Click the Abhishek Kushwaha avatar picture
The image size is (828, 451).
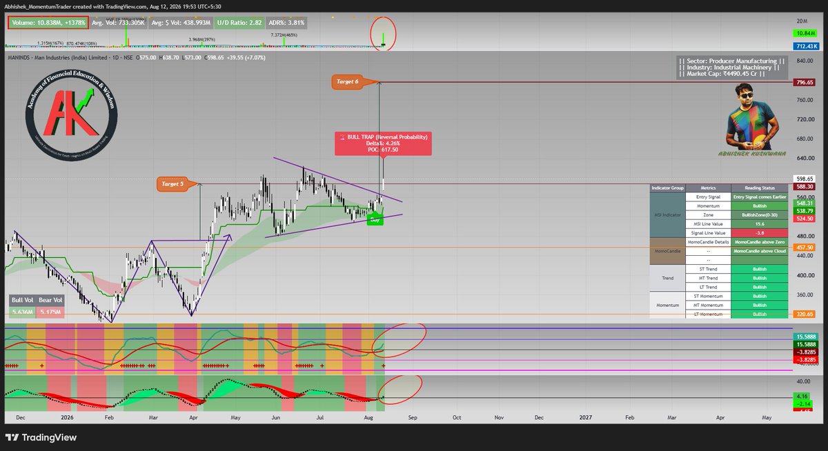click(752, 117)
